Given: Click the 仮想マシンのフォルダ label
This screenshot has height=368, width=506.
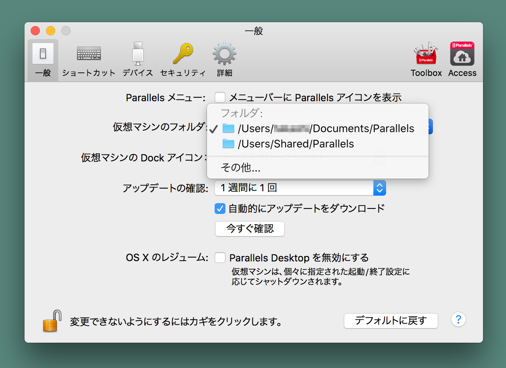Looking at the screenshot, I should click(160, 127).
